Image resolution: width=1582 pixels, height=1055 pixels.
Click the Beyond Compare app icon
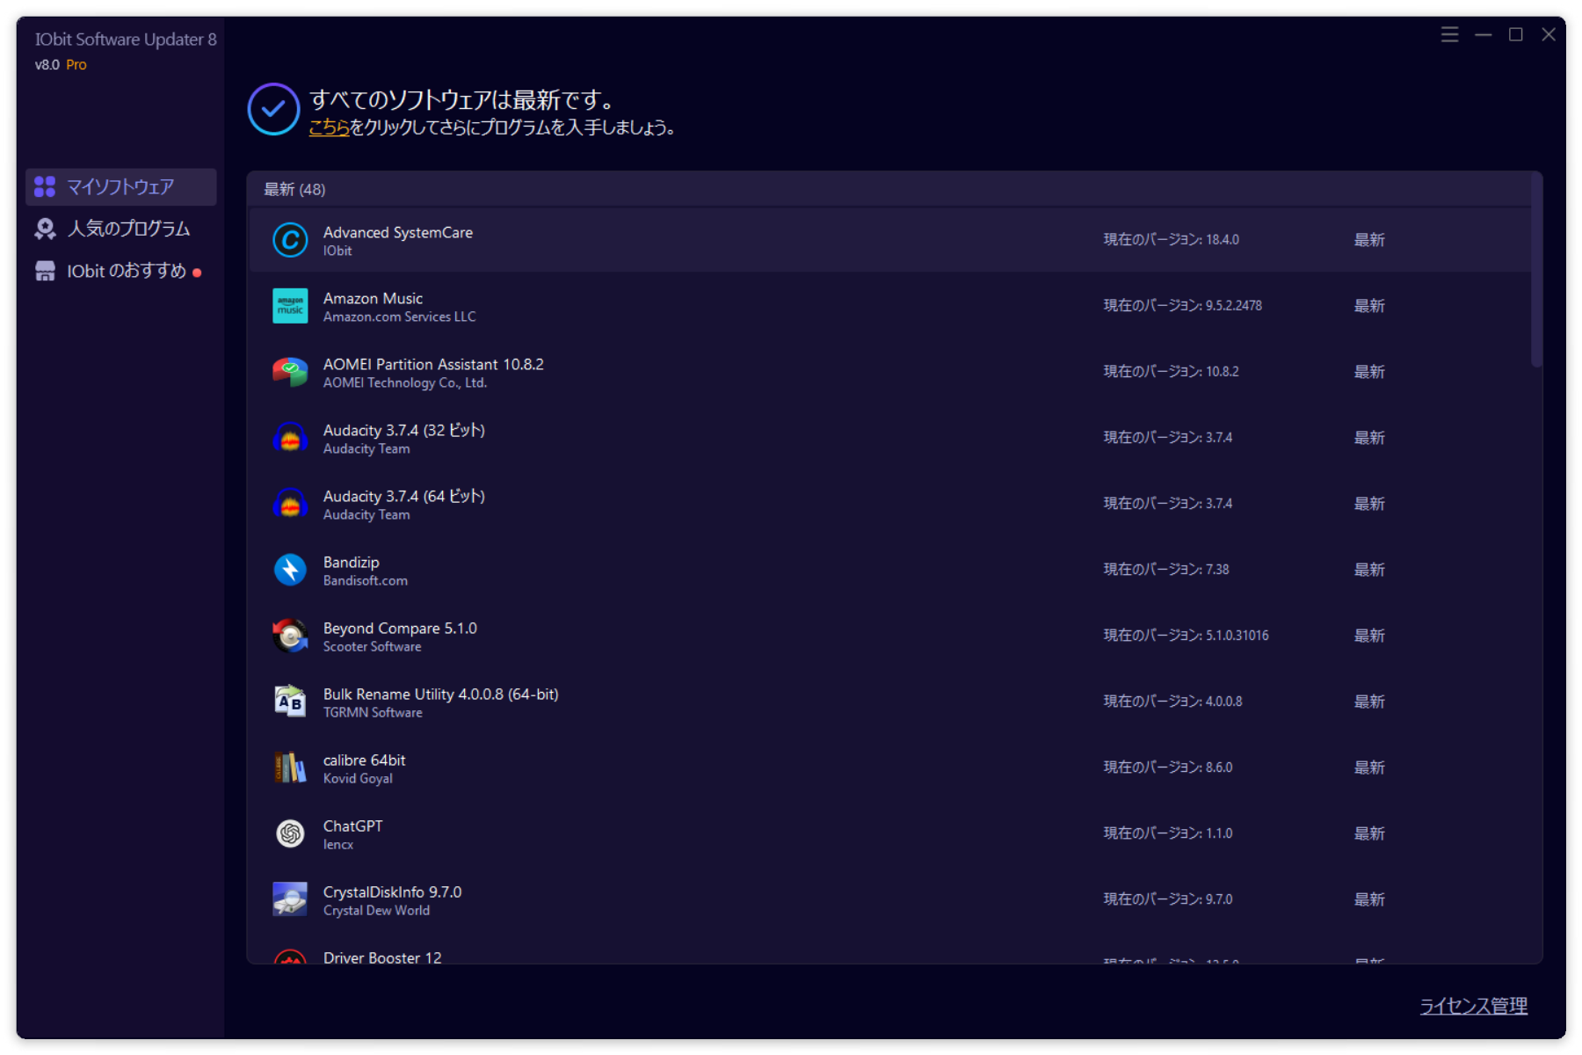290,636
